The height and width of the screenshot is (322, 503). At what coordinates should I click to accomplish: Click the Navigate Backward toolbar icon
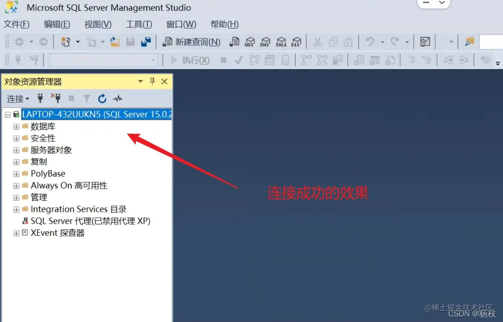[x=19, y=42]
